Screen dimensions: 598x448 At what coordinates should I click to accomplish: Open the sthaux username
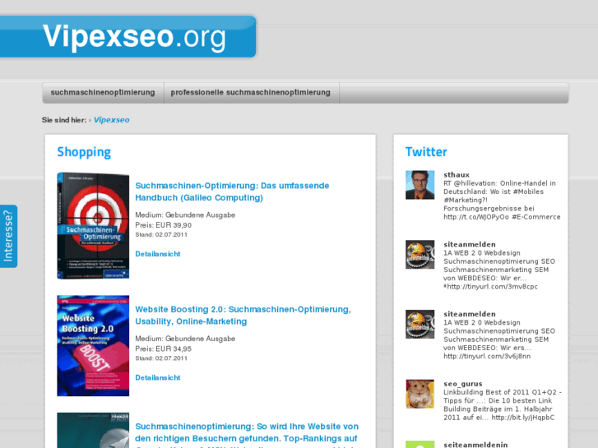(x=457, y=174)
